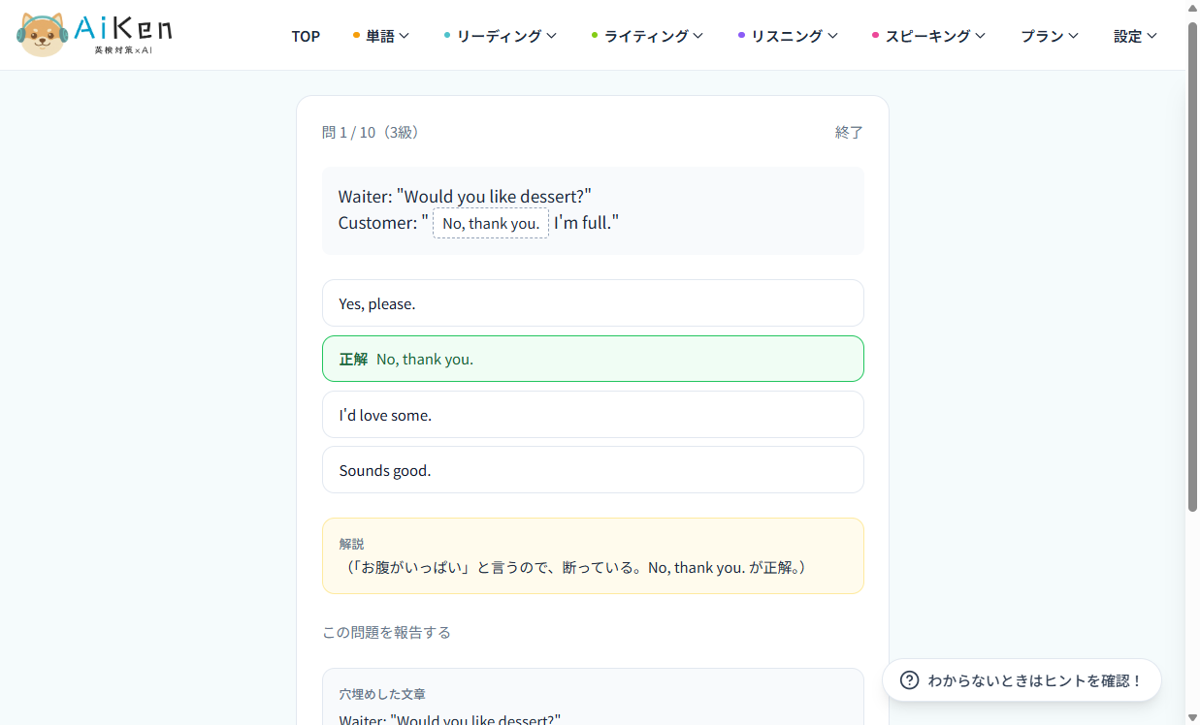Select the answer 'Yes, please.'
Image resolution: width=1200 pixels, height=725 pixels.
(x=593, y=303)
